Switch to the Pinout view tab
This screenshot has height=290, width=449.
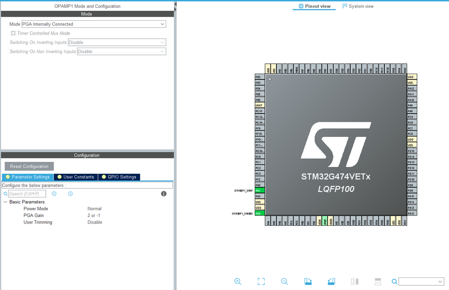coord(314,6)
